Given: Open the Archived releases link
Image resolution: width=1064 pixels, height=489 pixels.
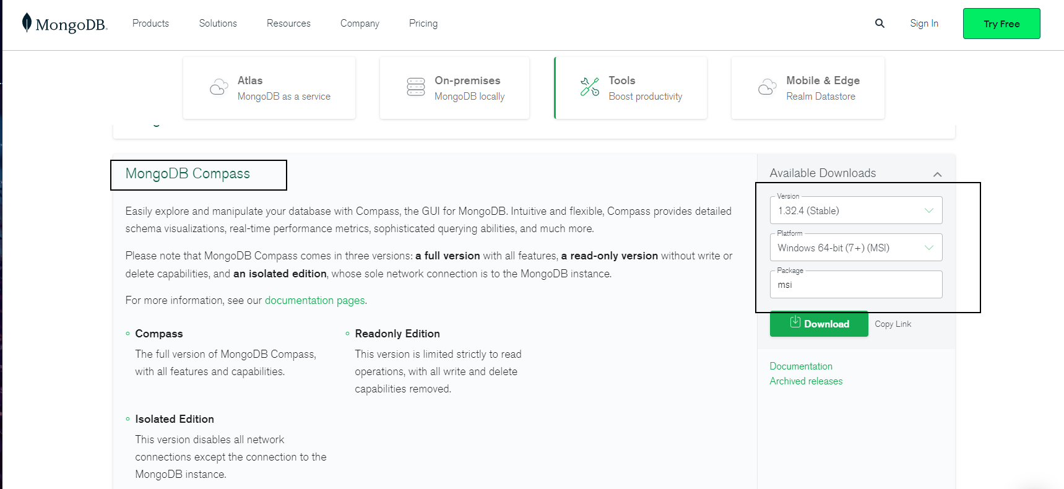Looking at the screenshot, I should [806, 381].
